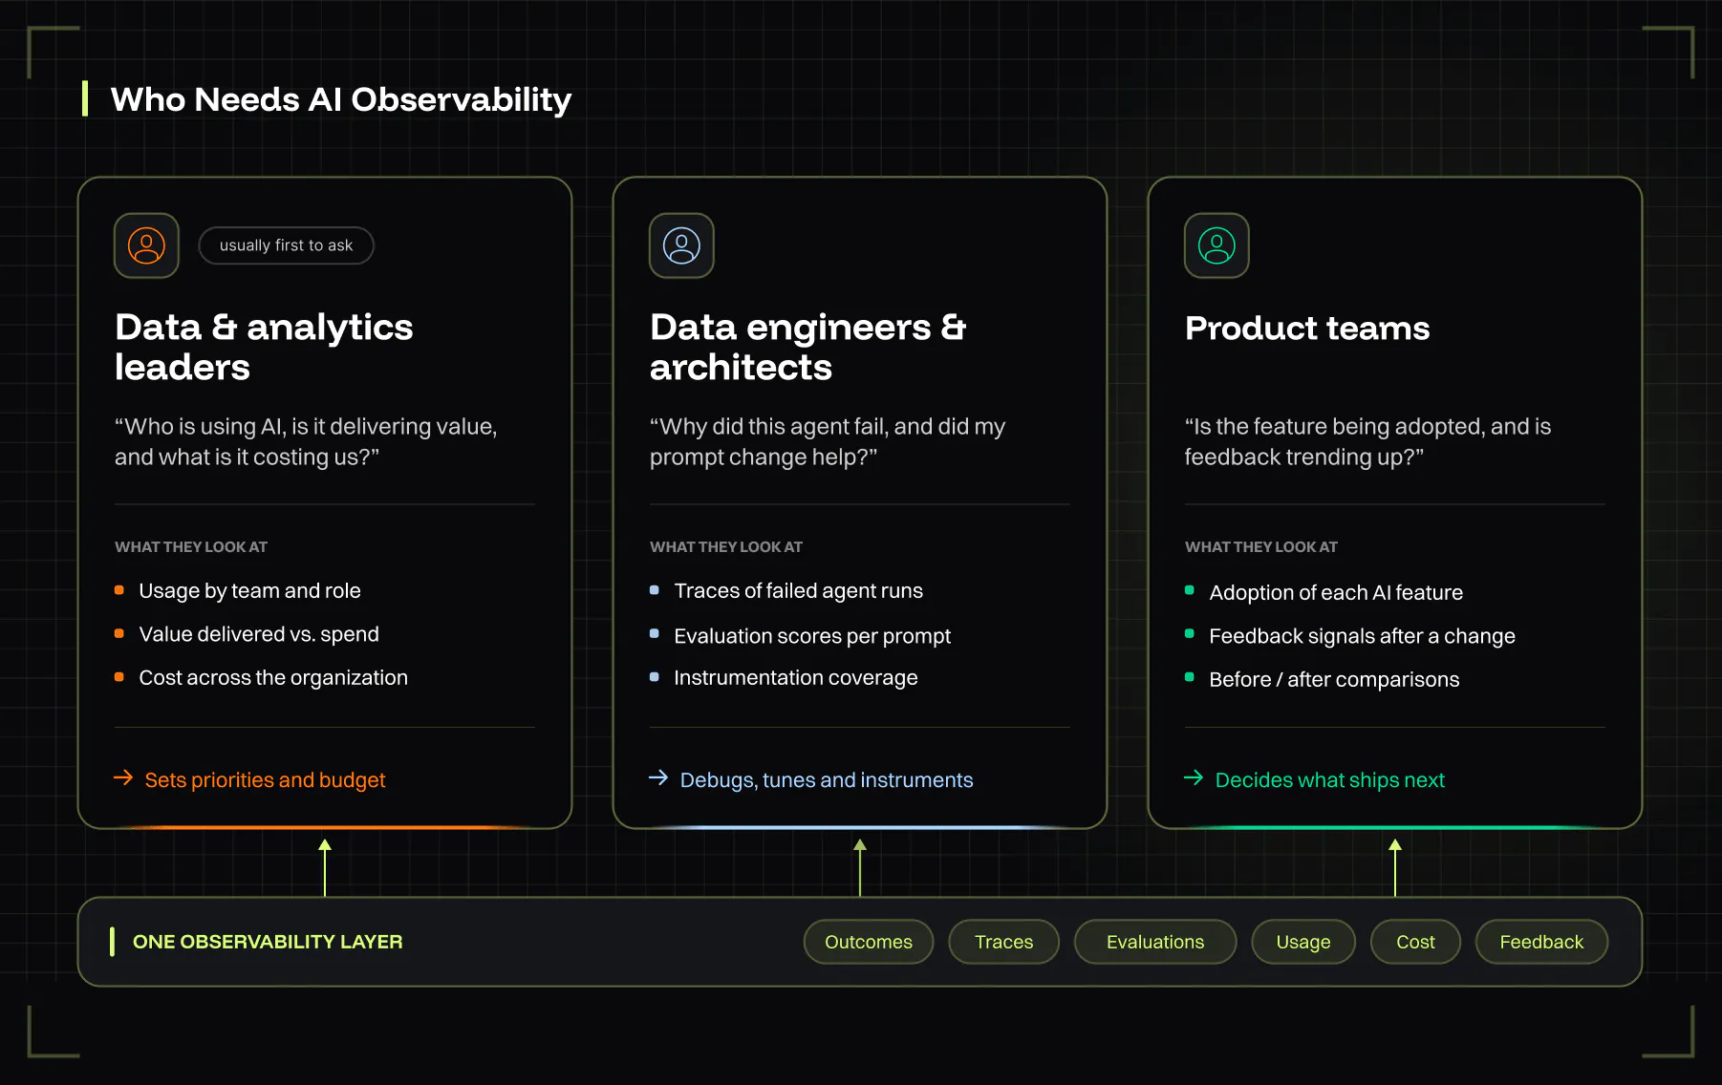Select 'Before / after comparisons' bullet

tap(1334, 679)
